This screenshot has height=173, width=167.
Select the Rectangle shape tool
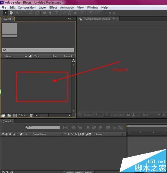pos(44,13)
